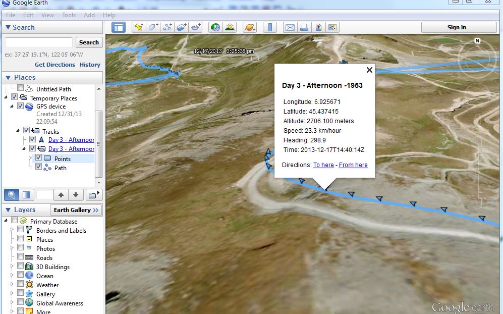Open the File menu

11,15
